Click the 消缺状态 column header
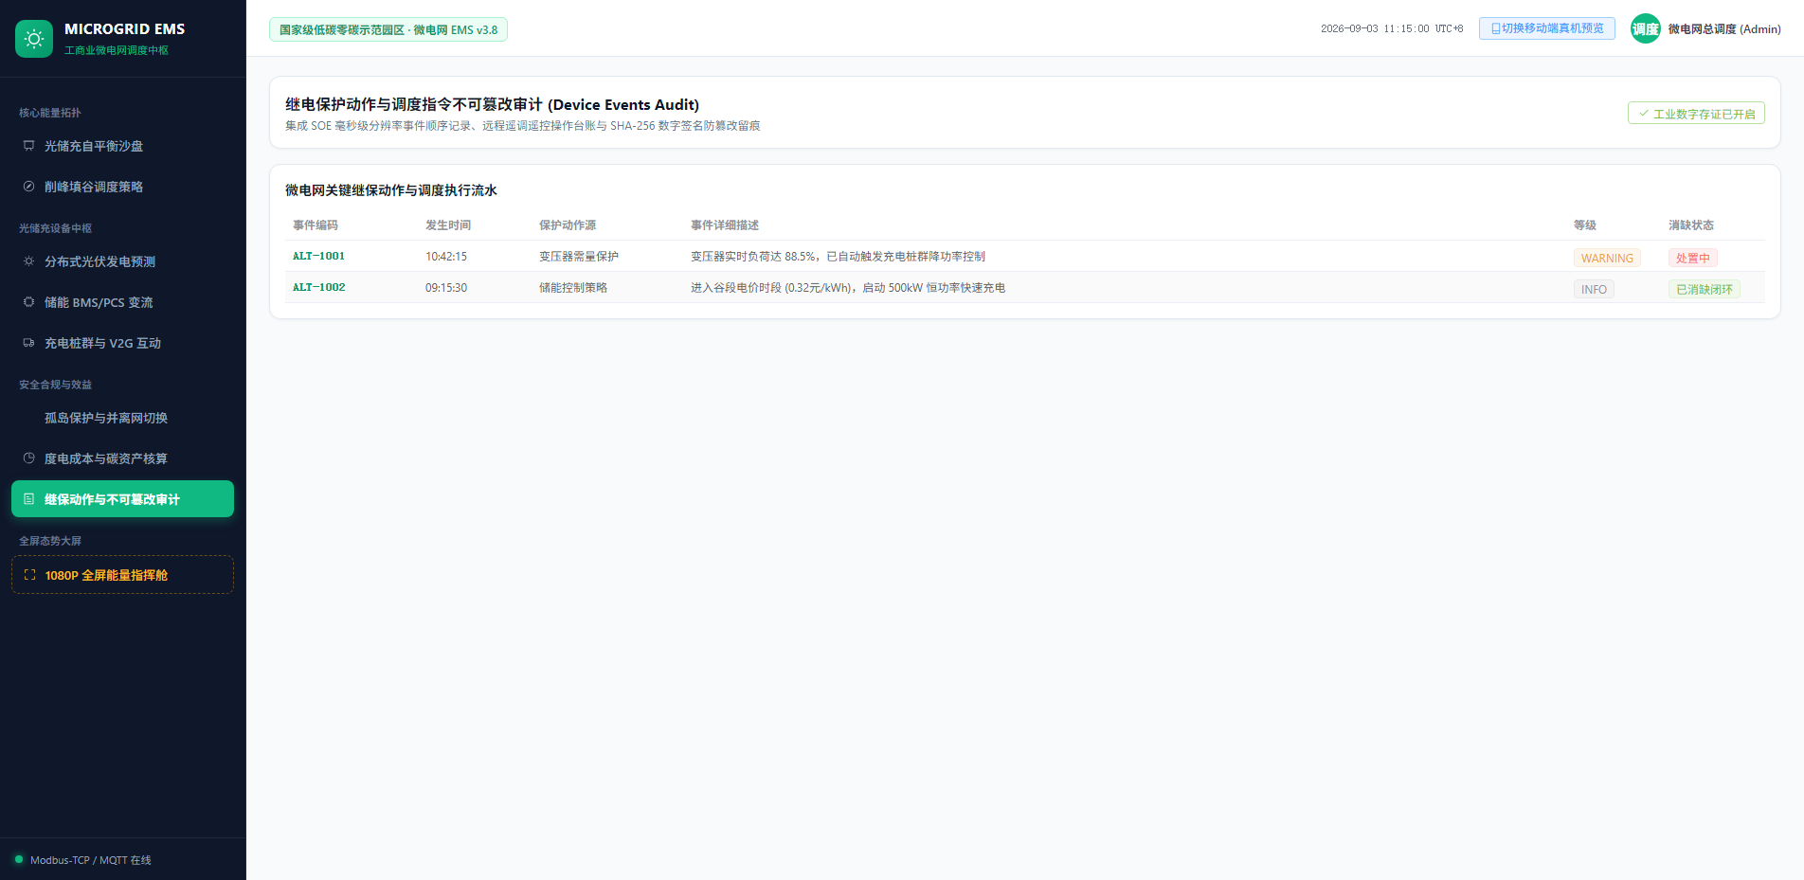Viewport: 1804px width, 880px height. (1691, 224)
